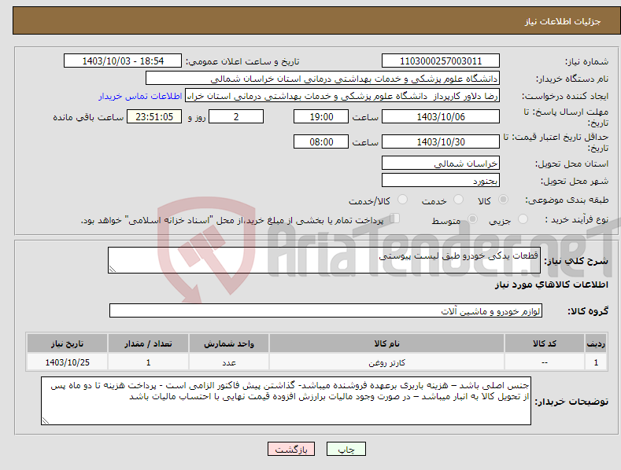Viewport: 621px width, 470px height.
Task: Select the کالا/خدمت radio button
Action: [x=402, y=200]
